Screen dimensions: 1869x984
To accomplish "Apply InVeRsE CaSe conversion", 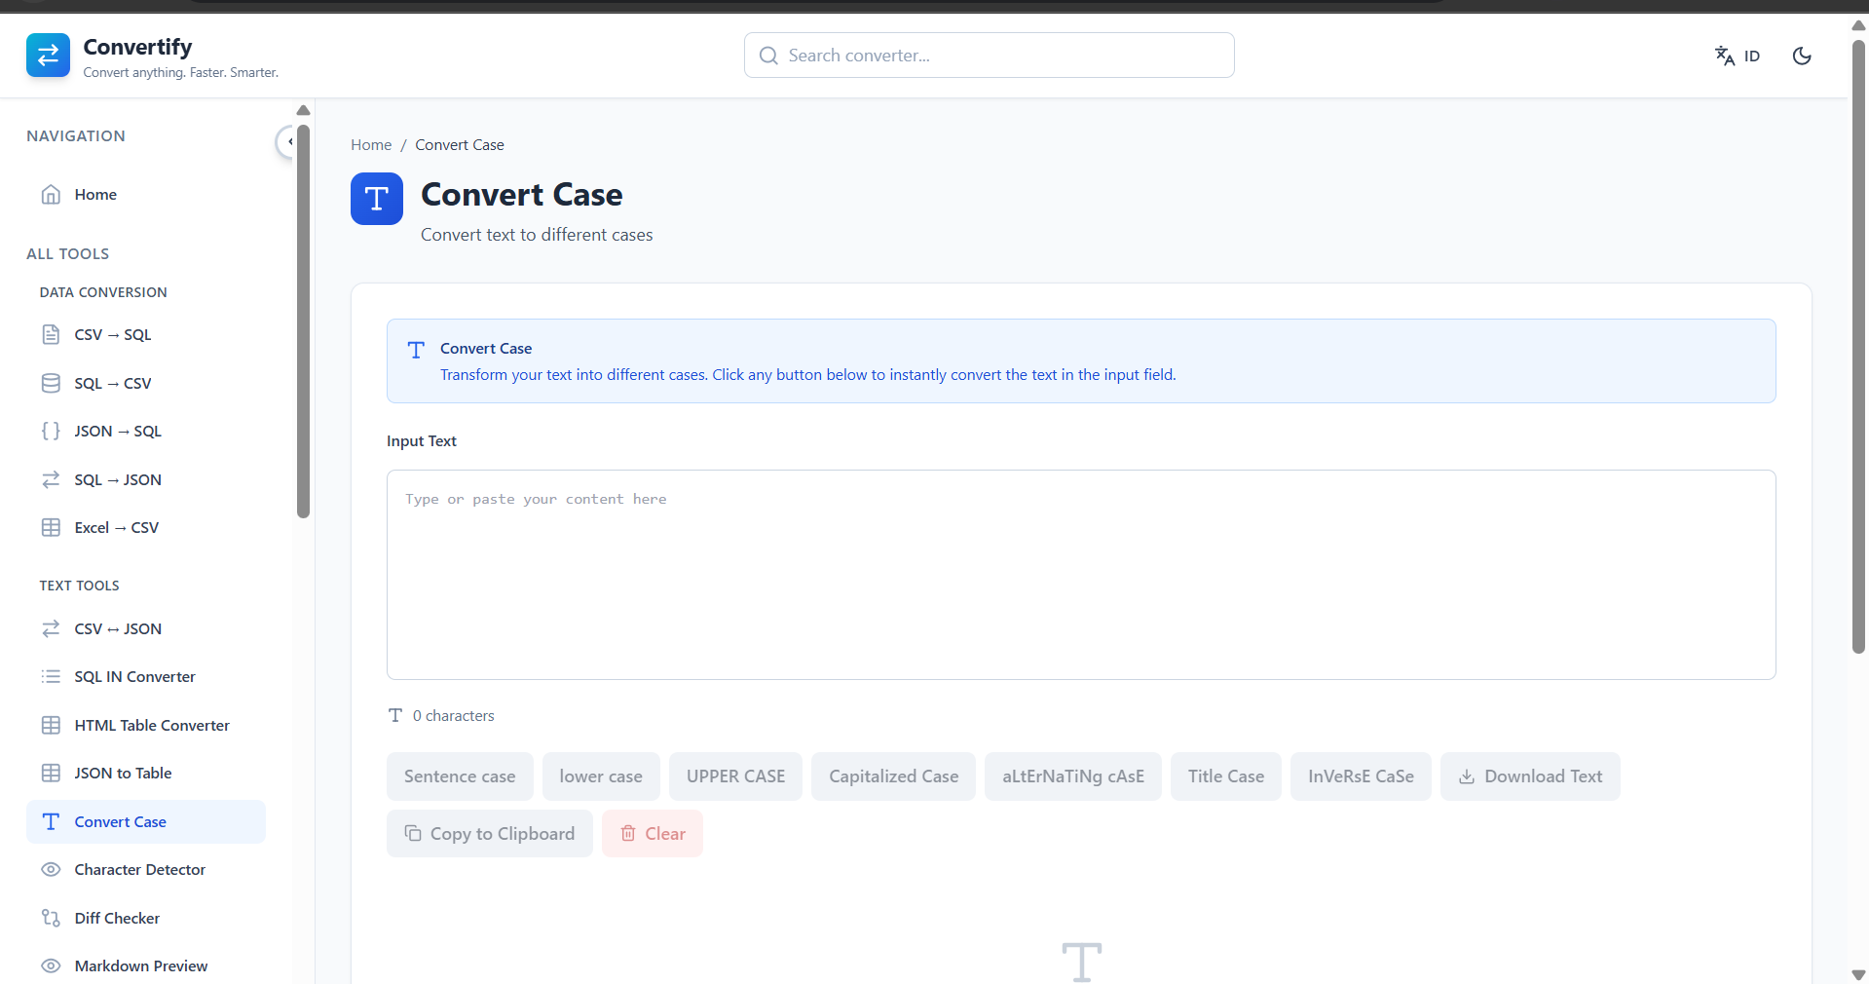I will point(1361,776).
